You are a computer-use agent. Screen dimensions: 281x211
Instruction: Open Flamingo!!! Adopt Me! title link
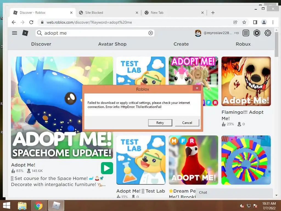click(x=242, y=115)
